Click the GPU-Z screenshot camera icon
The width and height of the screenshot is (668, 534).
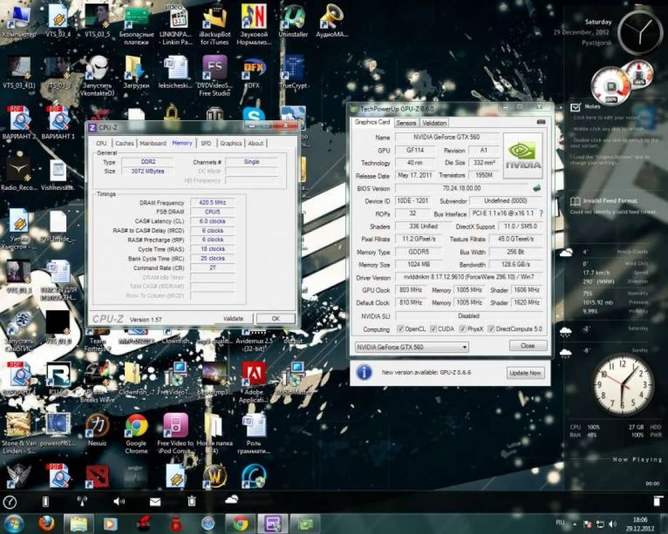[540, 123]
